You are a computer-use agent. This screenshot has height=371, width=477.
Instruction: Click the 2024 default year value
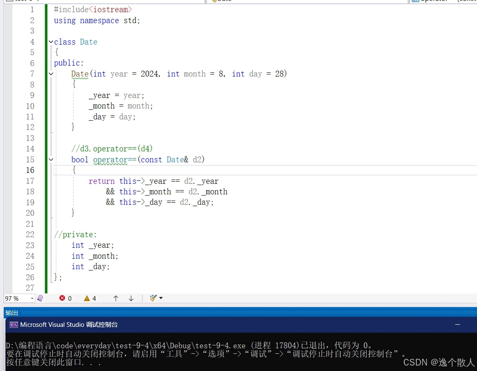(x=149, y=74)
